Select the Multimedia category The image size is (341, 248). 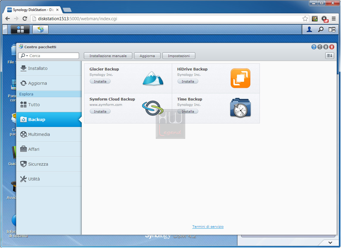point(49,134)
